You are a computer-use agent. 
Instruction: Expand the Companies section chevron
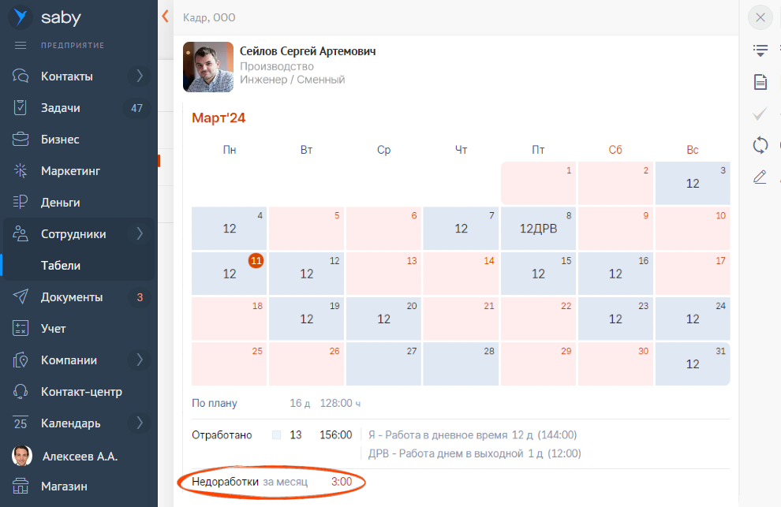coord(140,360)
